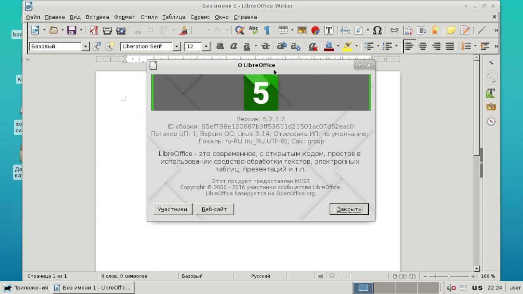Open the Вставка menu

point(97,17)
